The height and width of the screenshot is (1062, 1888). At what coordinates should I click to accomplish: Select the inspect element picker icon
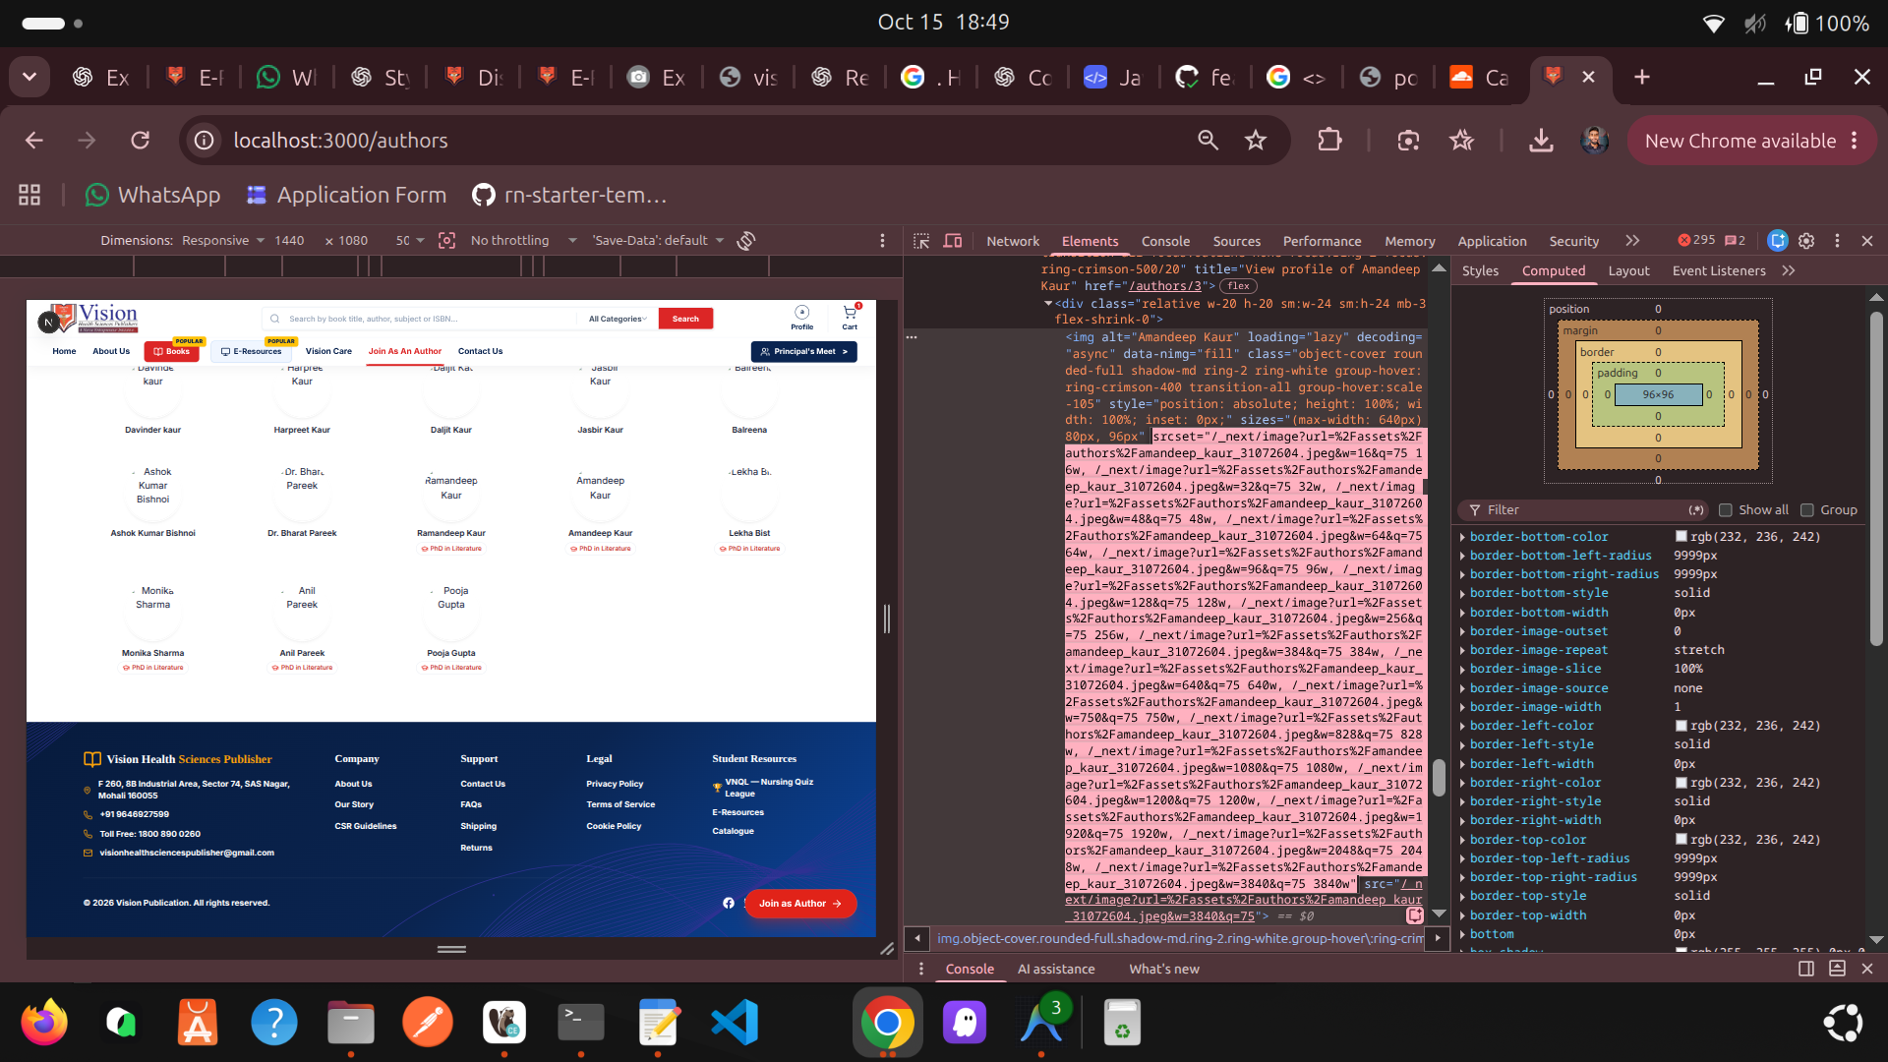pyautogui.click(x=921, y=241)
